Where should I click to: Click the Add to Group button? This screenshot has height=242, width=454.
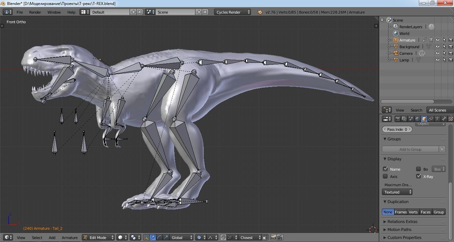tap(410, 149)
